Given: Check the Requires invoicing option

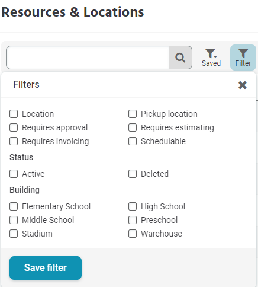Looking at the screenshot, I should (x=14, y=141).
